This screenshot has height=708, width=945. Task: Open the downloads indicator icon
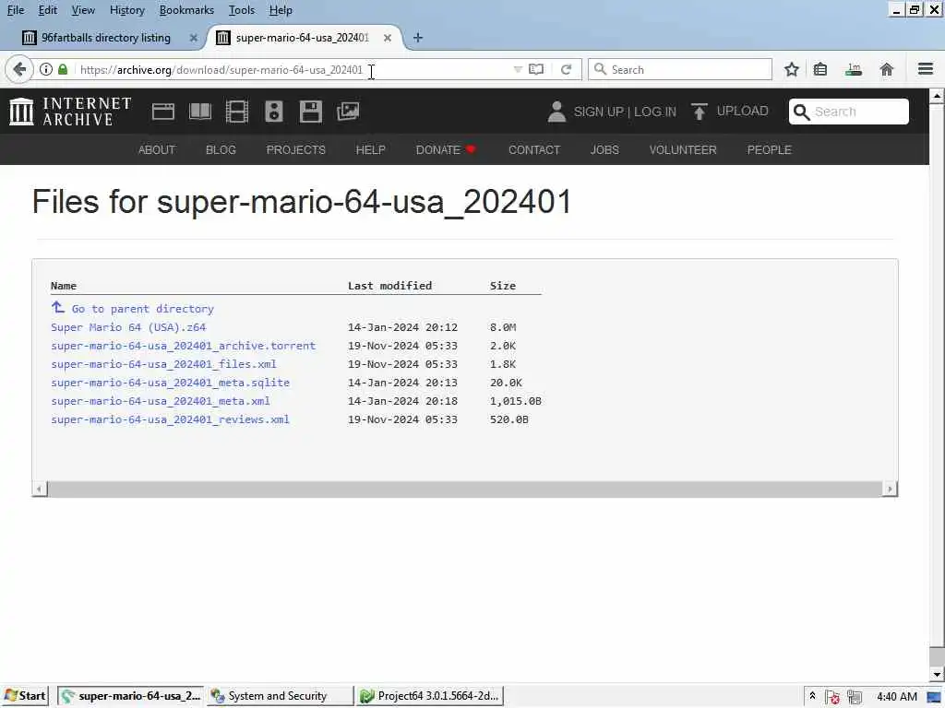point(854,70)
